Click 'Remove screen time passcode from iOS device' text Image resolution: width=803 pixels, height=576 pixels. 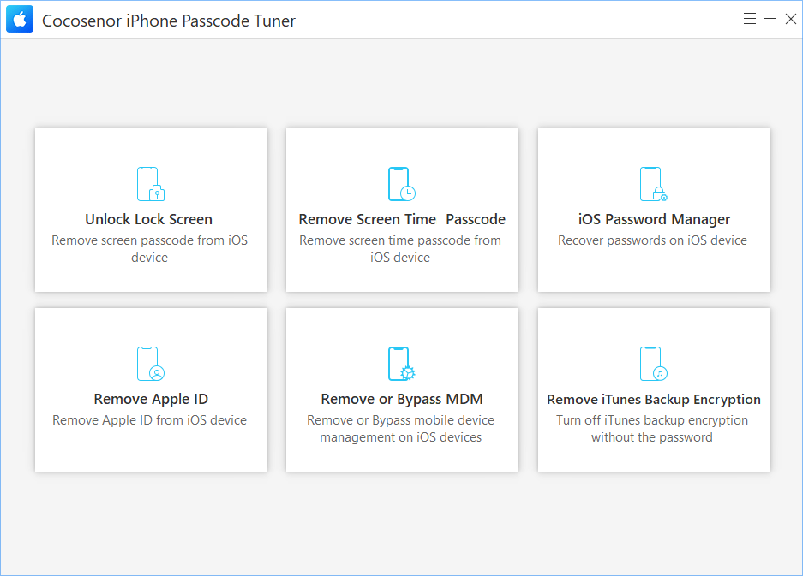coord(400,248)
